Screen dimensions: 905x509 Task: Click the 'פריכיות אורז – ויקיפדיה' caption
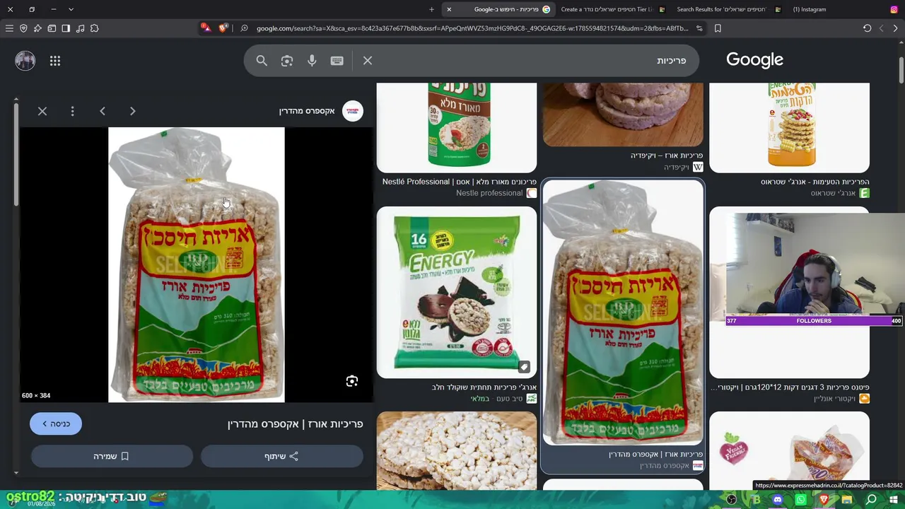[x=667, y=156]
